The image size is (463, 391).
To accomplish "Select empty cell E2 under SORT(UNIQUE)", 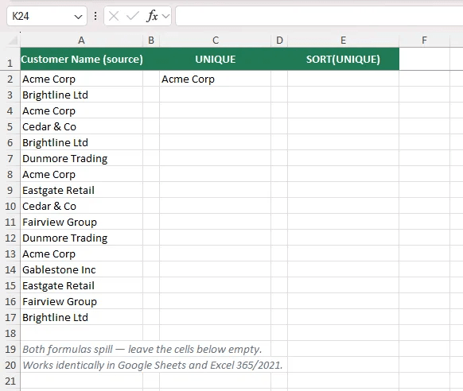I will click(x=343, y=79).
